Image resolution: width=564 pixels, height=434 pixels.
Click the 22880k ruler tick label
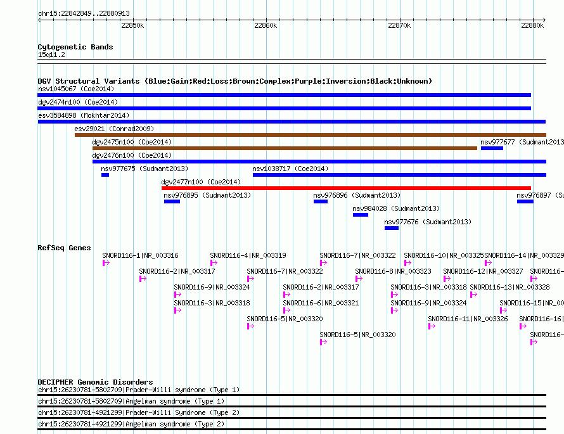click(532, 25)
